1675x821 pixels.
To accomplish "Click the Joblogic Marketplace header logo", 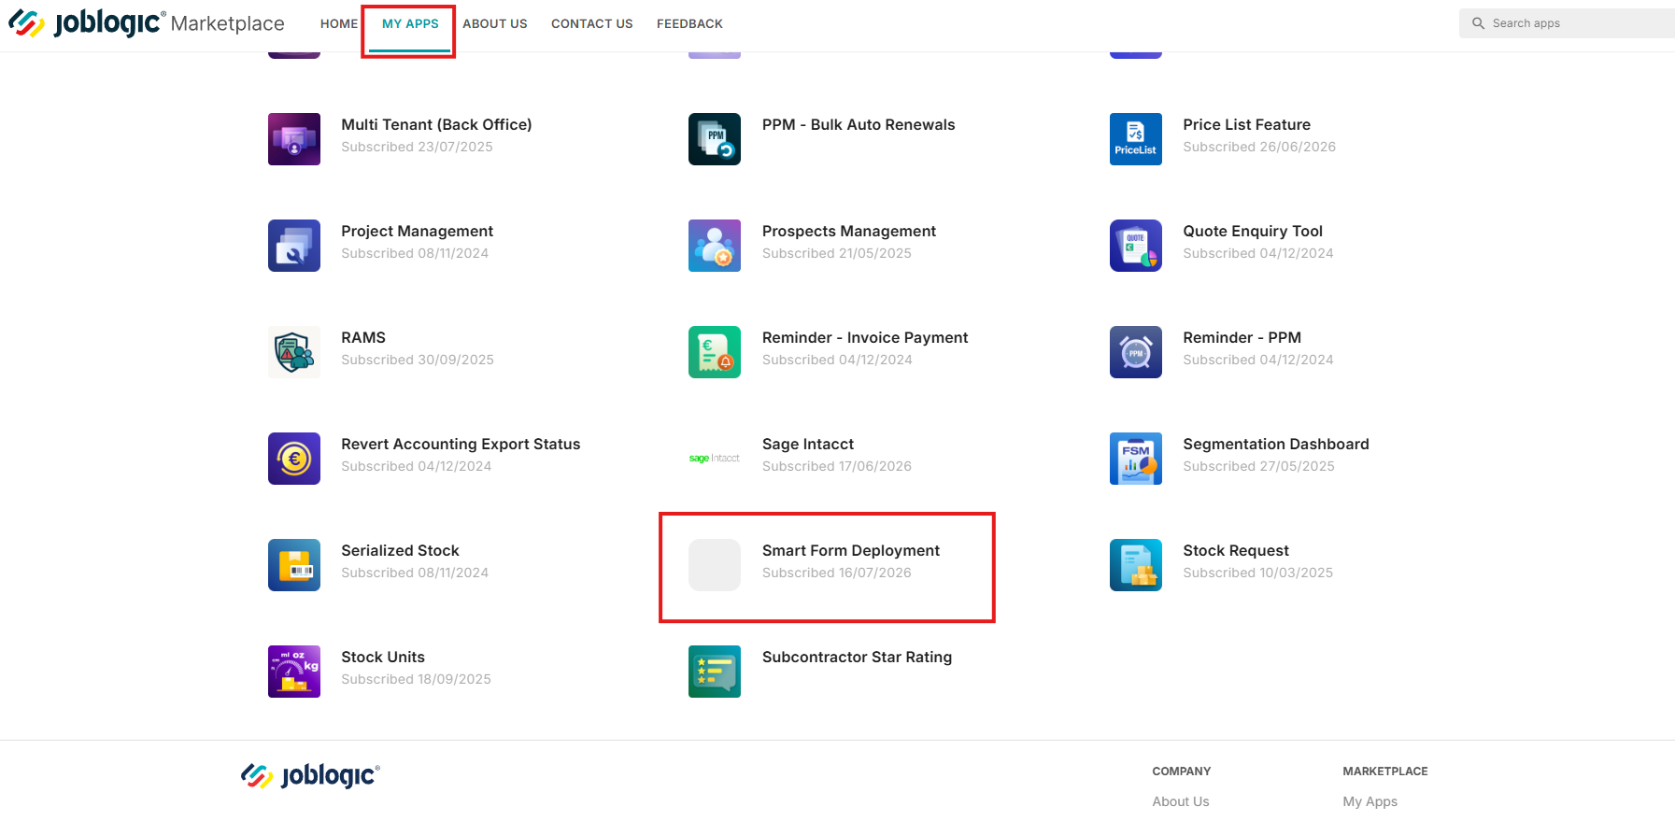I will pos(147,22).
